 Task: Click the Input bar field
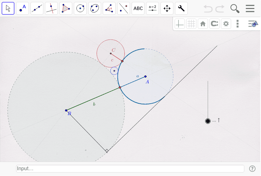130,169
